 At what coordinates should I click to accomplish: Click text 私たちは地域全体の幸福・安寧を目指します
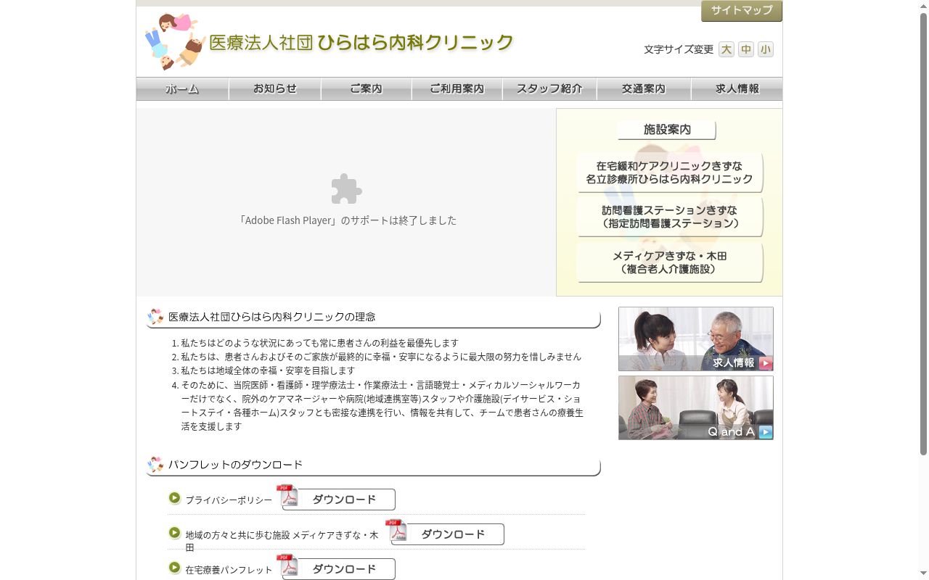click(x=268, y=370)
